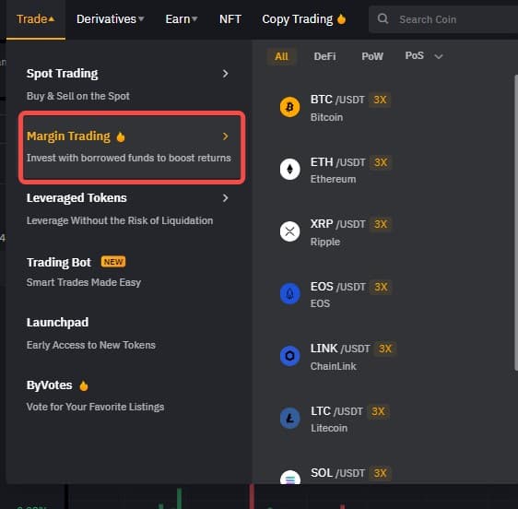518x509 pixels.
Task: Select the PoW filter tab
Action: click(372, 56)
